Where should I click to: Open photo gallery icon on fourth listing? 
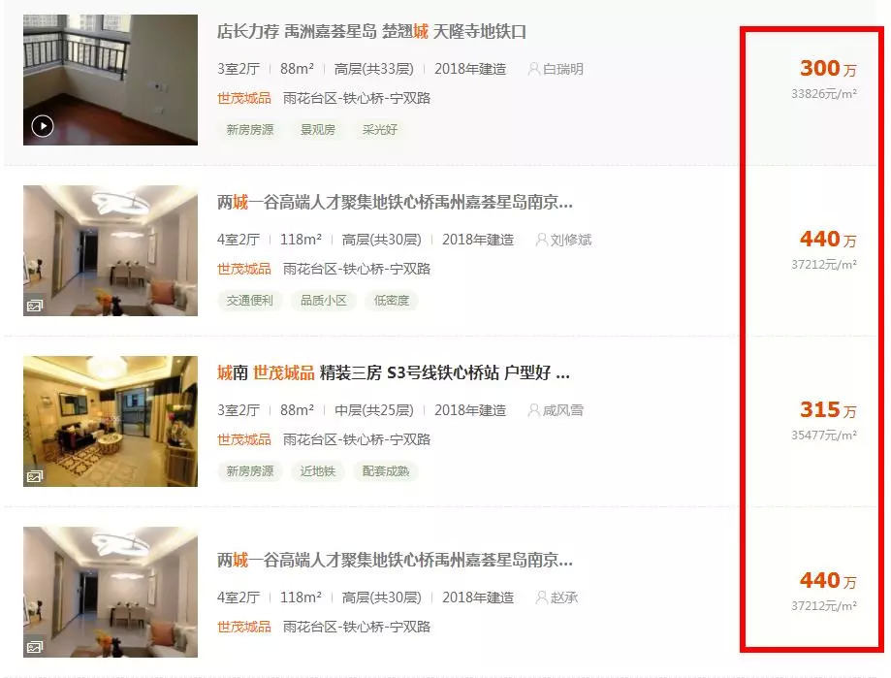34,647
